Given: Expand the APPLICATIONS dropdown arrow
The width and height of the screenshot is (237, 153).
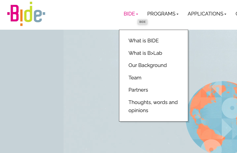Looking at the screenshot, I should click(x=225, y=14).
